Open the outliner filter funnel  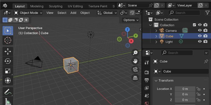pyautogui.click(x=207, y=13)
